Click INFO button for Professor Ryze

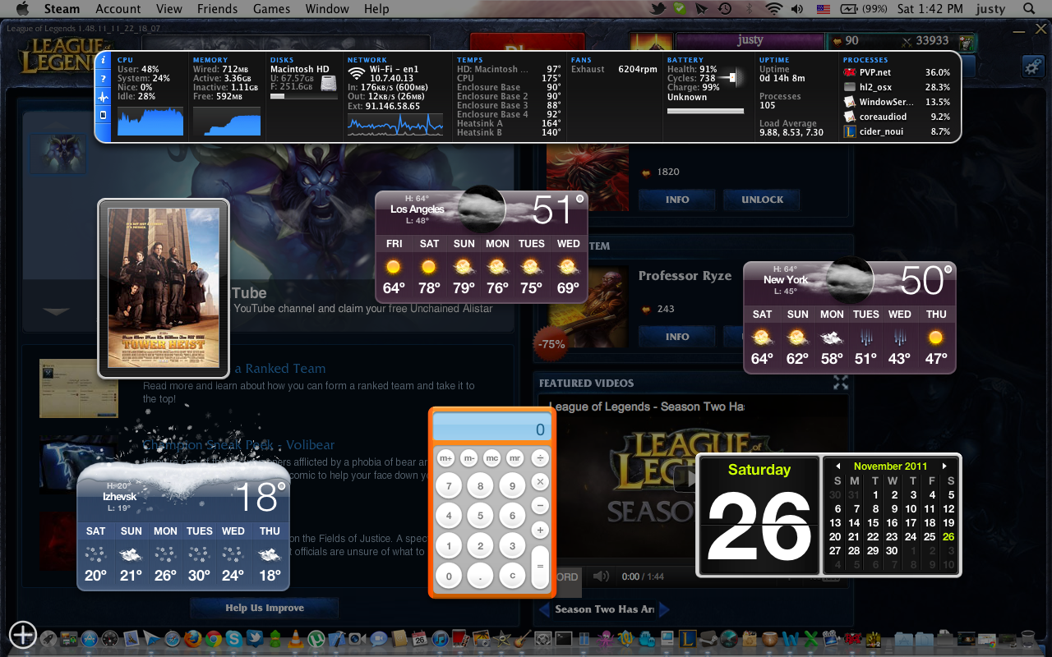pyautogui.click(x=677, y=337)
